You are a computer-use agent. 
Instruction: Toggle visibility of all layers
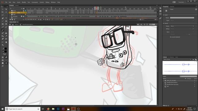[22, 9]
